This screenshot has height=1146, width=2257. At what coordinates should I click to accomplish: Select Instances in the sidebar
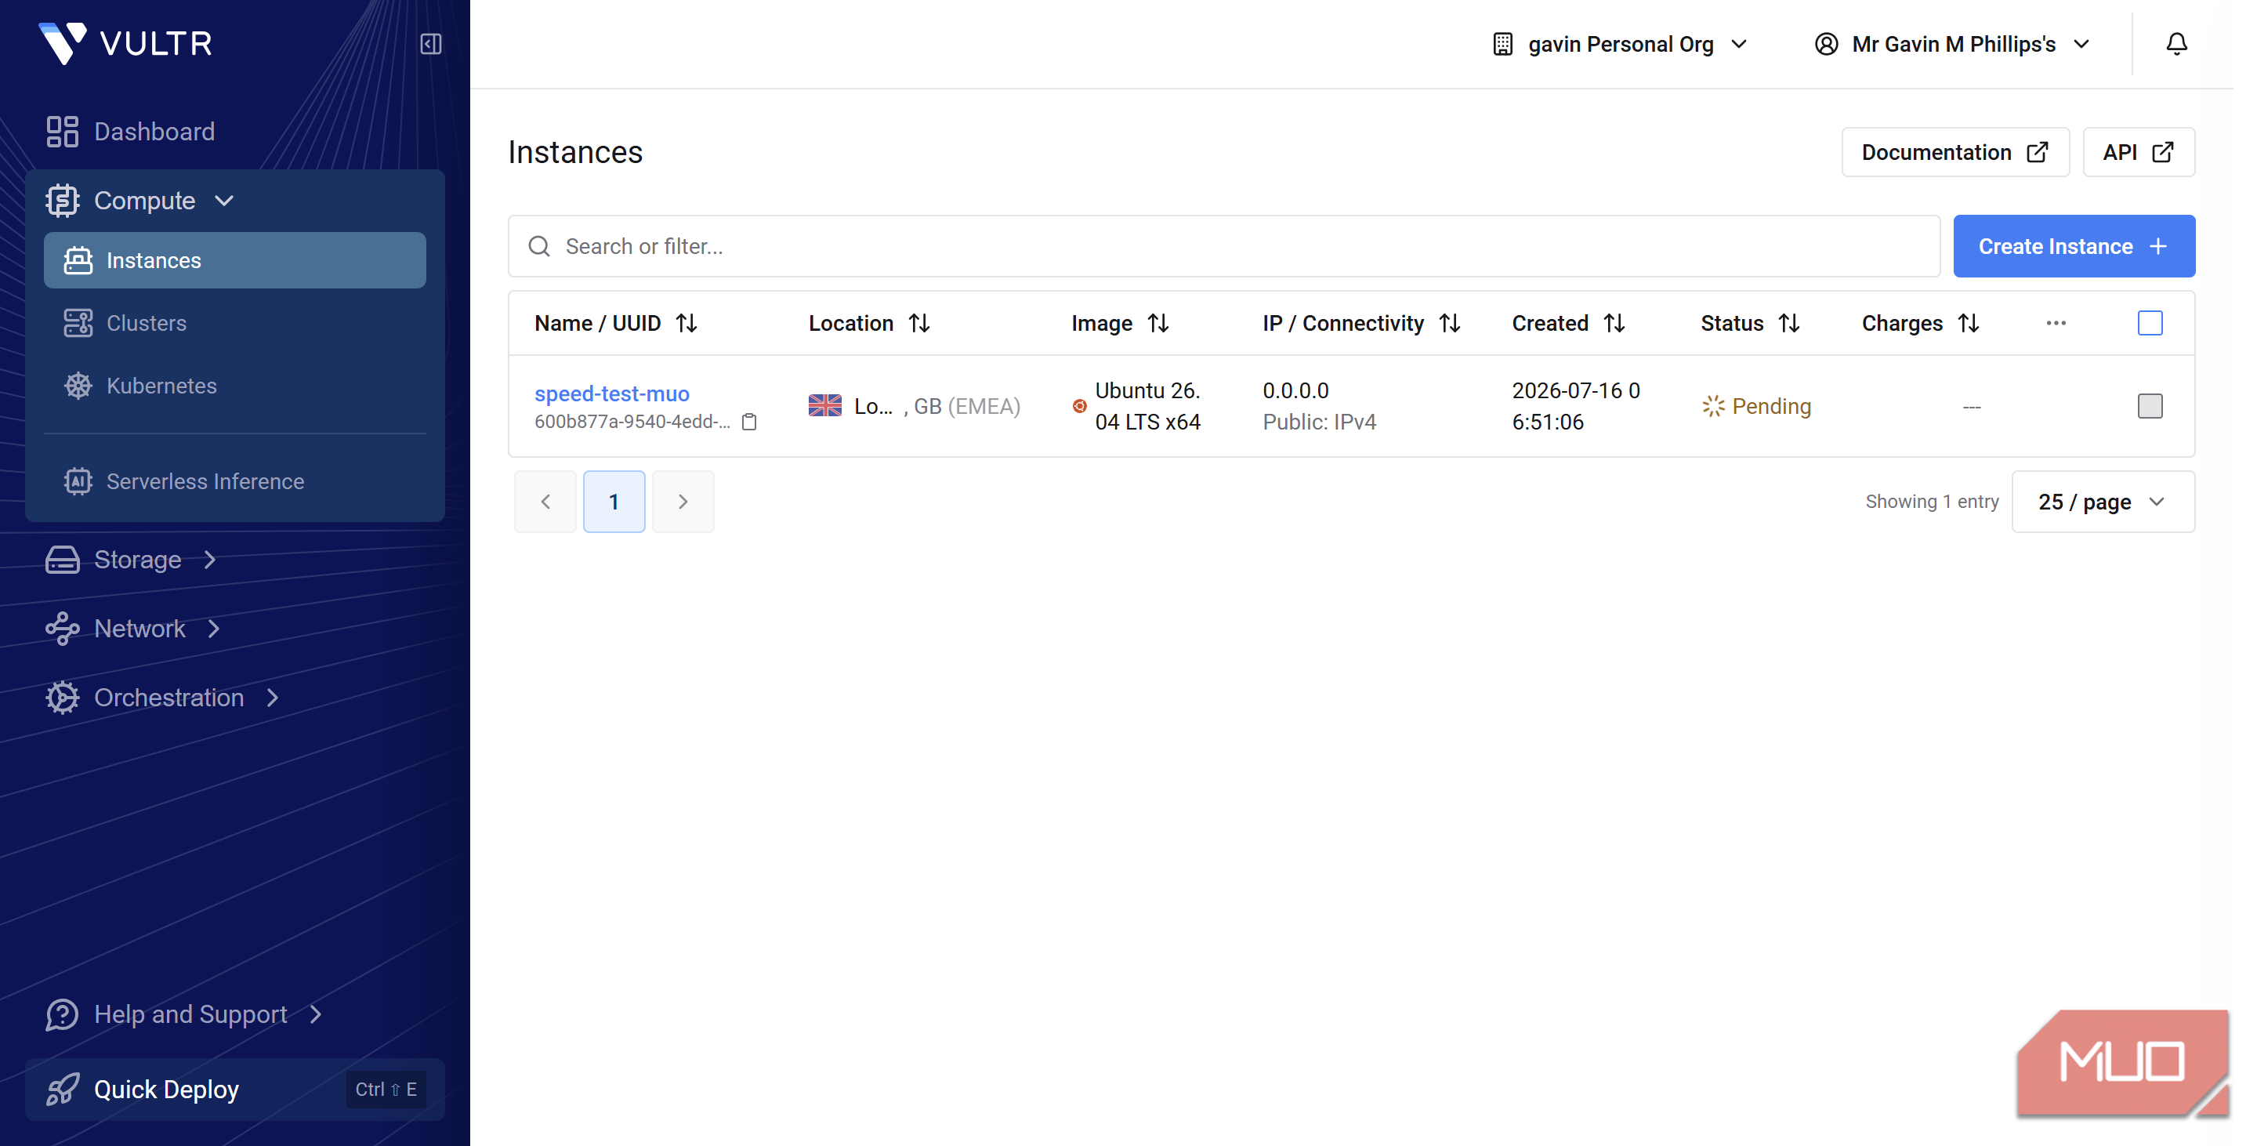[x=235, y=260]
